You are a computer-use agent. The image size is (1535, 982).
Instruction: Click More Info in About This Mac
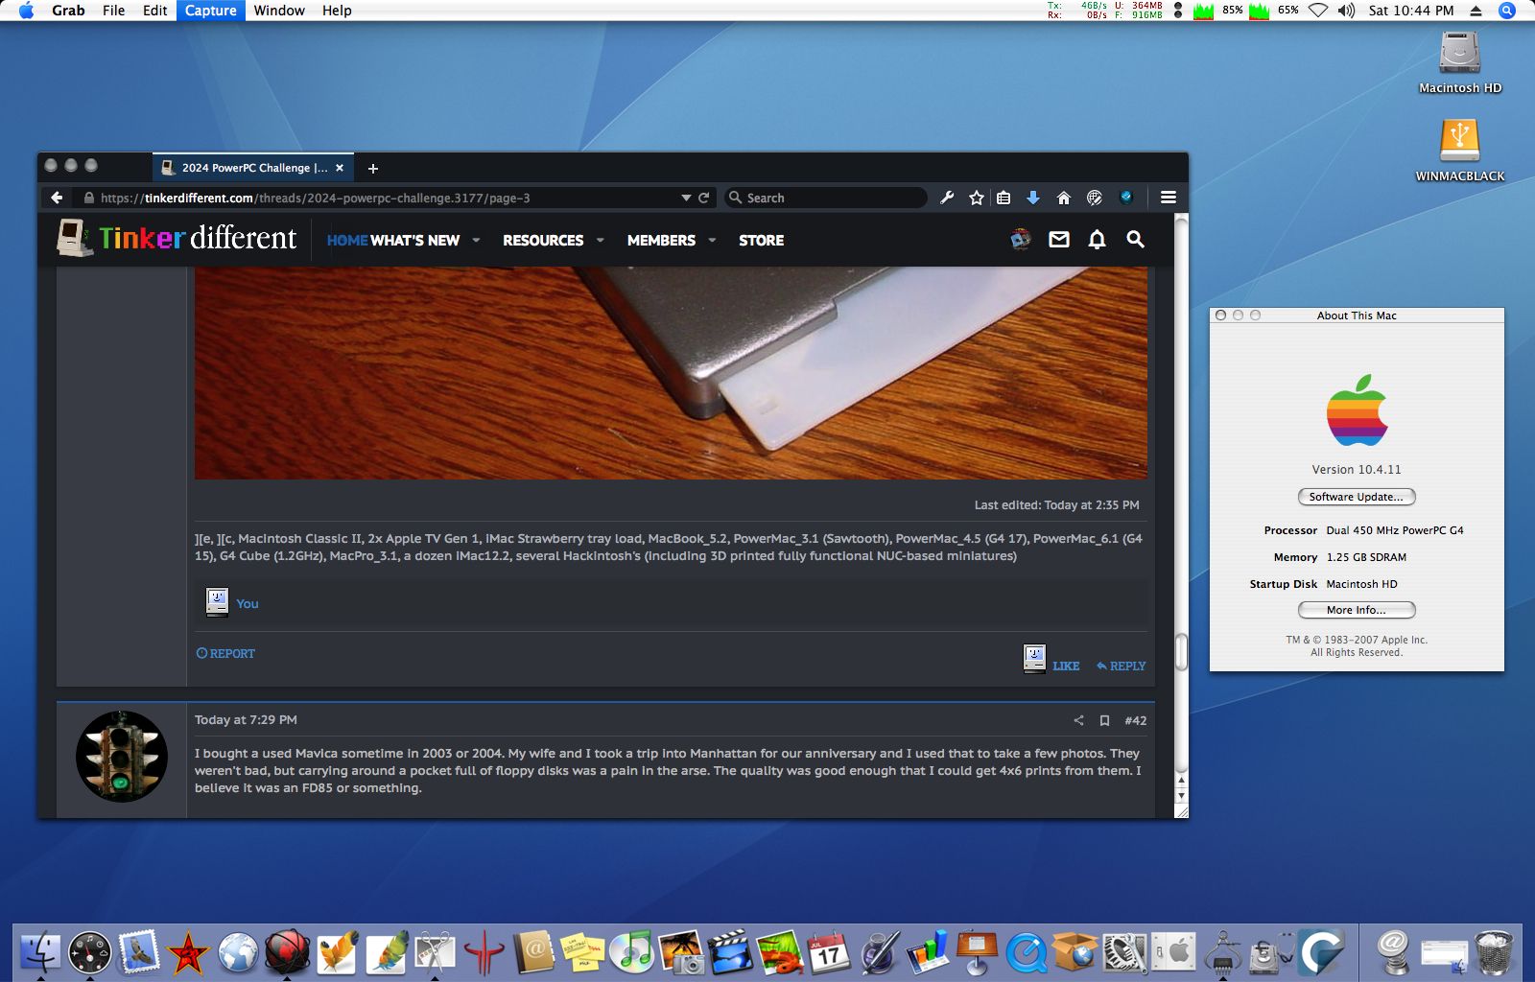click(x=1357, y=610)
